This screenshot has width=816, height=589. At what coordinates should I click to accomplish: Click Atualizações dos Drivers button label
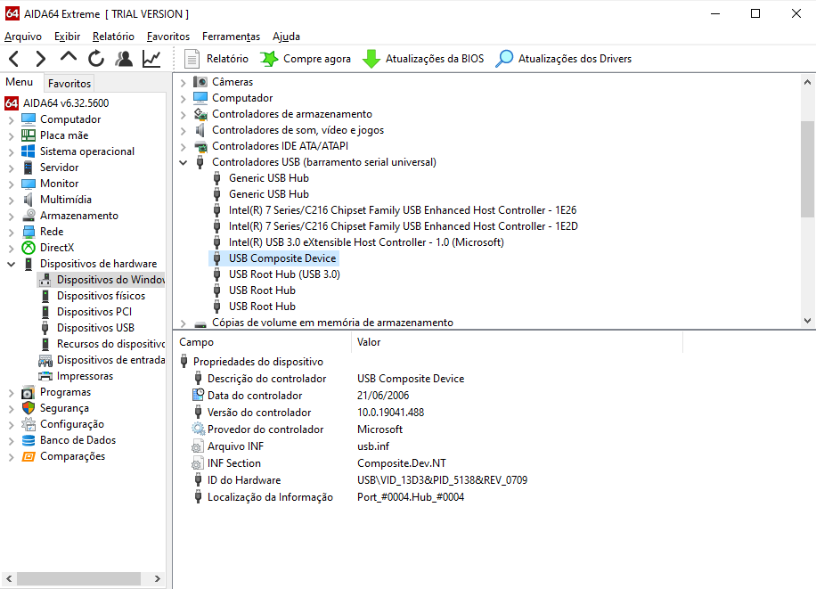575,59
